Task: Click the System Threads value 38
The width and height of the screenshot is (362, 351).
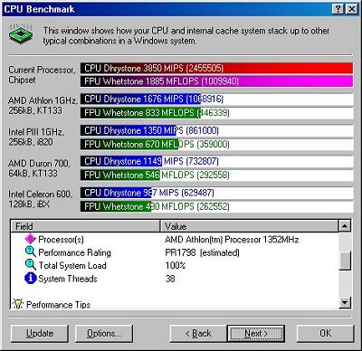Action: [170, 279]
